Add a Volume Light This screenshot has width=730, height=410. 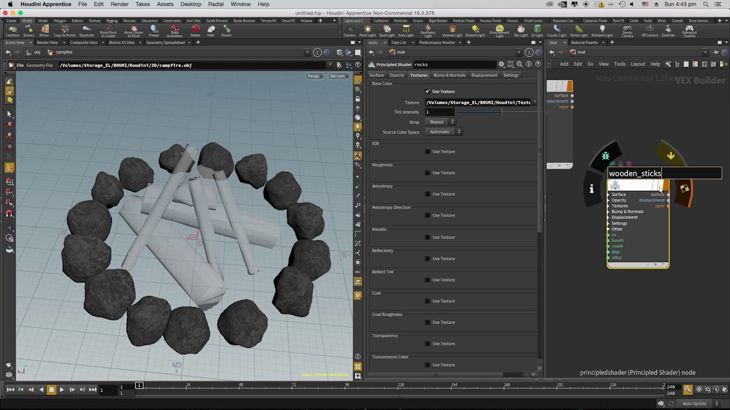pyautogui.click(x=452, y=31)
